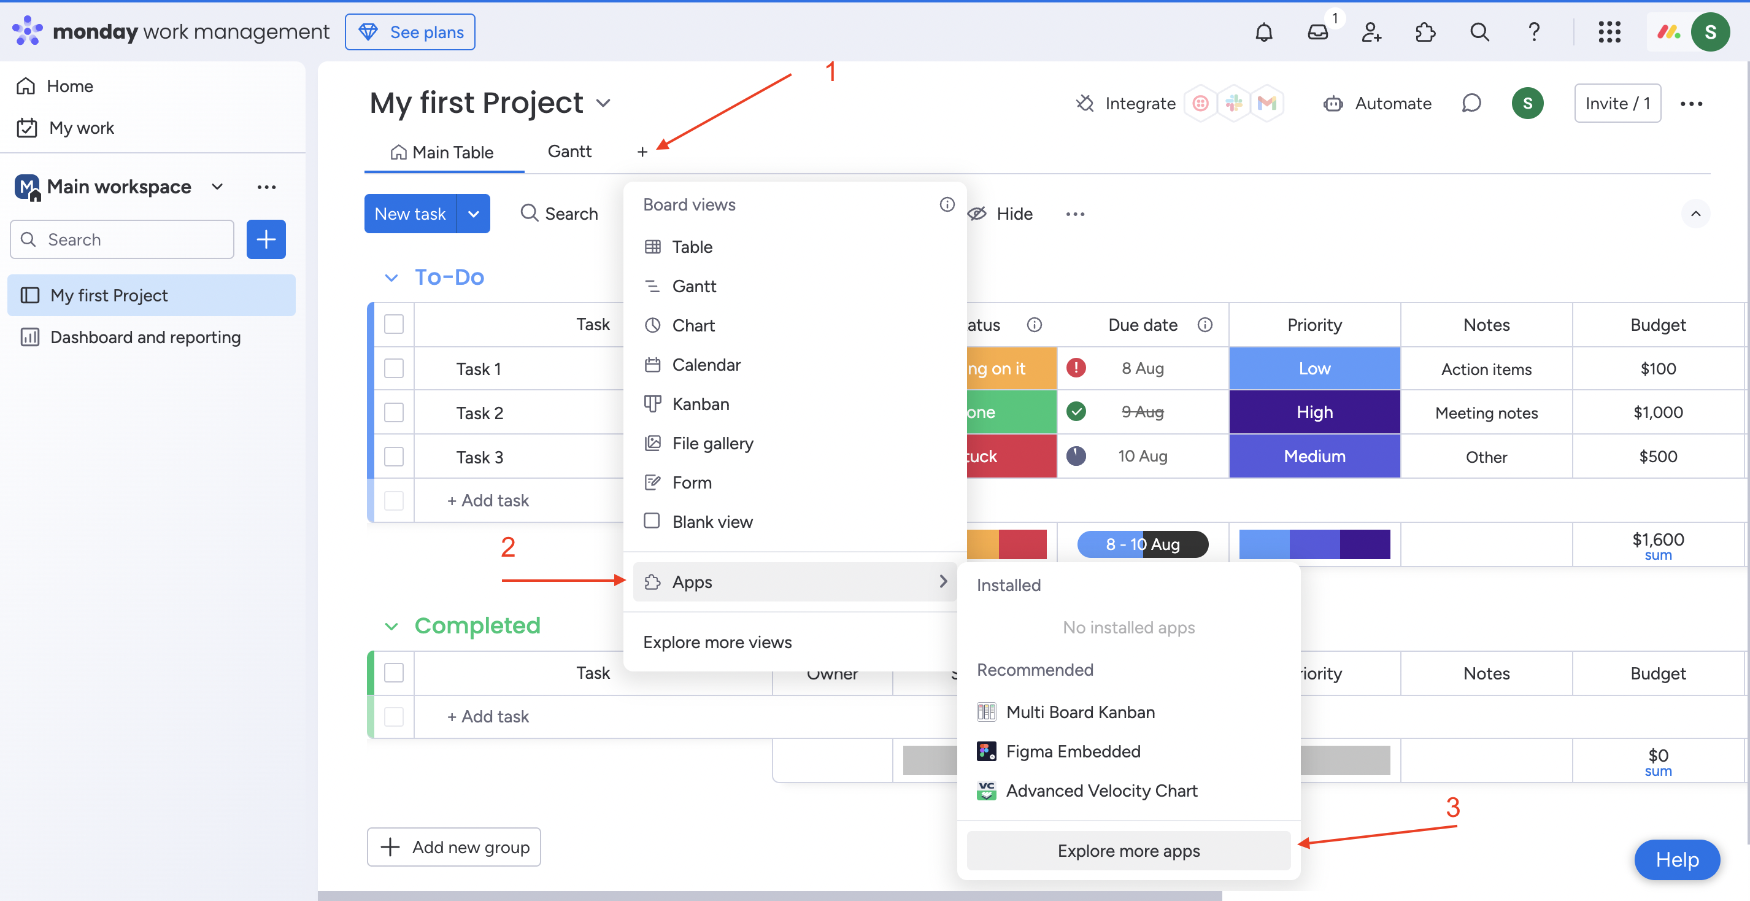Switch to the Gantt tab
This screenshot has height=901, width=1750.
[x=570, y=151]
